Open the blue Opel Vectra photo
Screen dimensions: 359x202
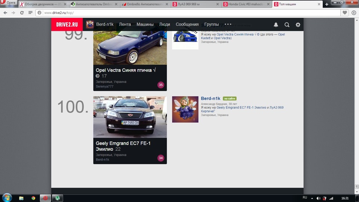tap(130, 48)
